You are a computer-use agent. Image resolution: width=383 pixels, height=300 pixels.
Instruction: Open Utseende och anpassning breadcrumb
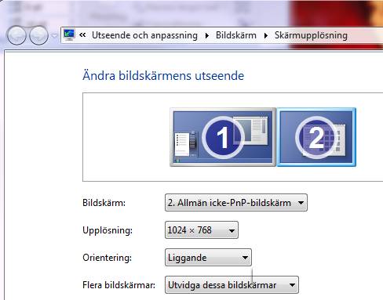tap(144, 35)
